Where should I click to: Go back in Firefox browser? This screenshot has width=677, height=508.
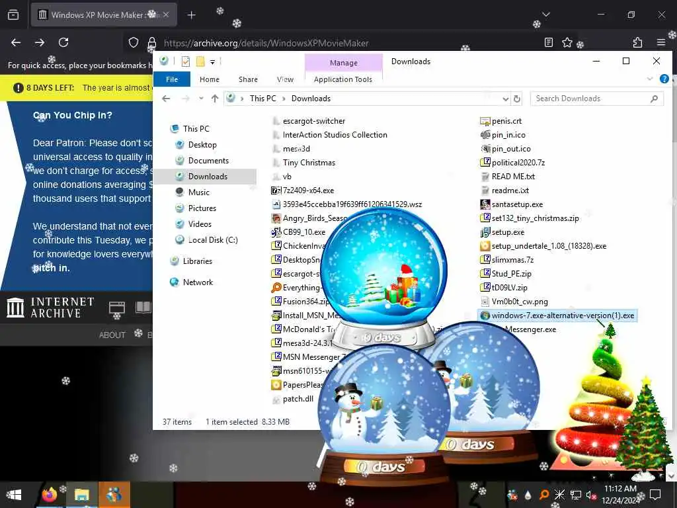(16, 42)
